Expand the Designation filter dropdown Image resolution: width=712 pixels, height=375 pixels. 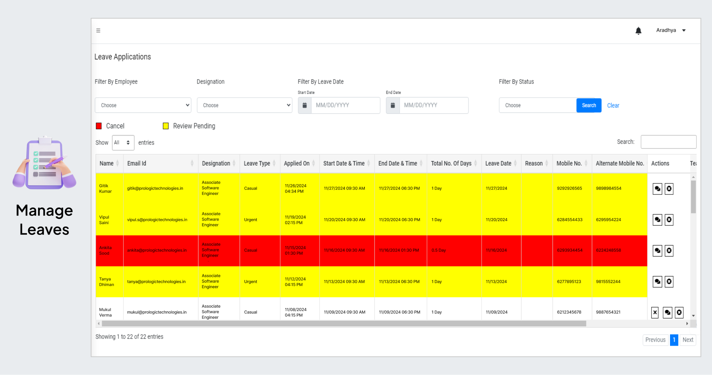244,105
